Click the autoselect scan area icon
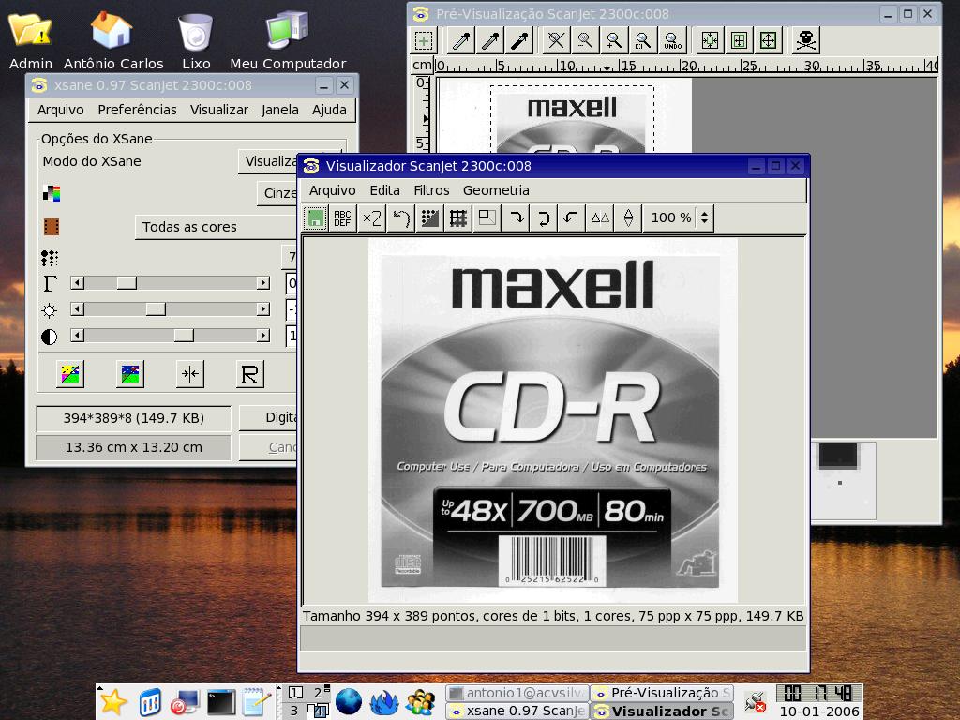960x720 pixels. click(711, 41)
